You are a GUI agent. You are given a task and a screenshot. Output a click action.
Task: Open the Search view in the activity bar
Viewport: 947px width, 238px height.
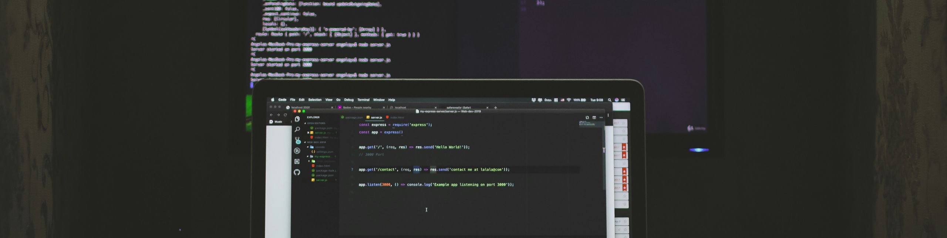tap(297, 129)
